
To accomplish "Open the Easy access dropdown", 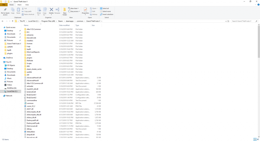I will tap(74, 11).
